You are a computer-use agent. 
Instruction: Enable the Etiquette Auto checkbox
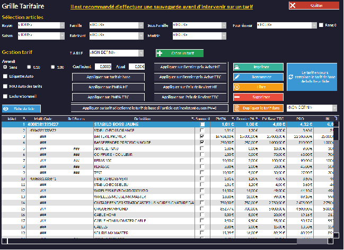5,76
